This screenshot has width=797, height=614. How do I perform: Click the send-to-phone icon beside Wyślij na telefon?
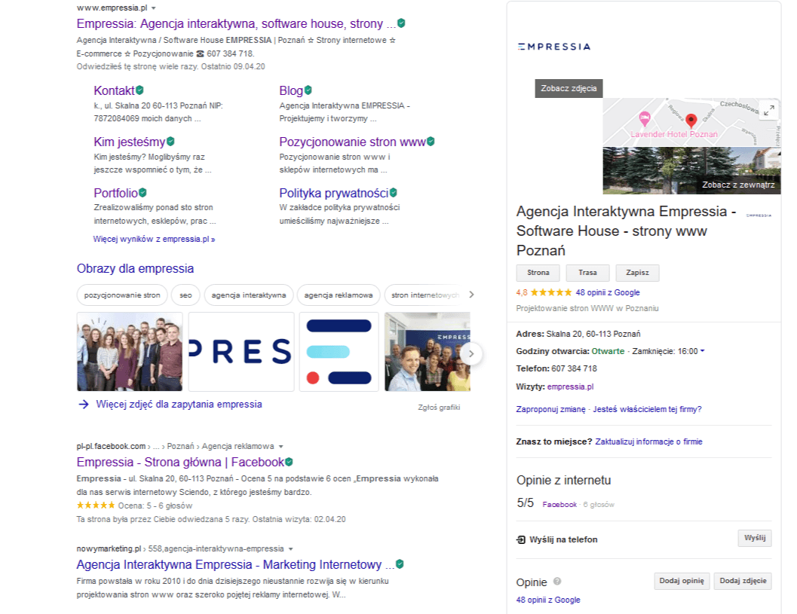pyautogui.click(x=521, y=539)
